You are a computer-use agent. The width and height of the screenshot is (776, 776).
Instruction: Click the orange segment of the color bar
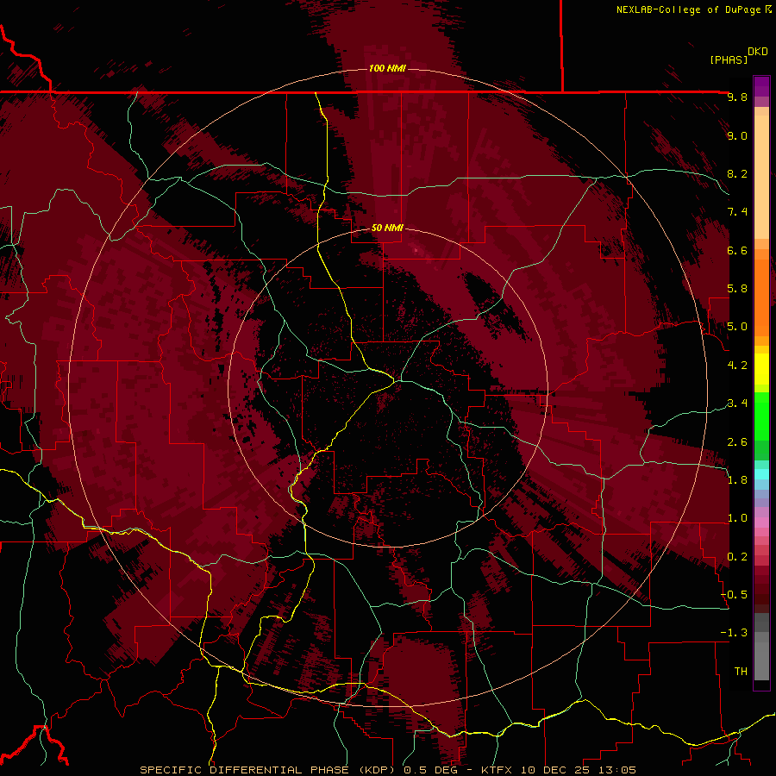pyautogui.click(x=761, y=297)
